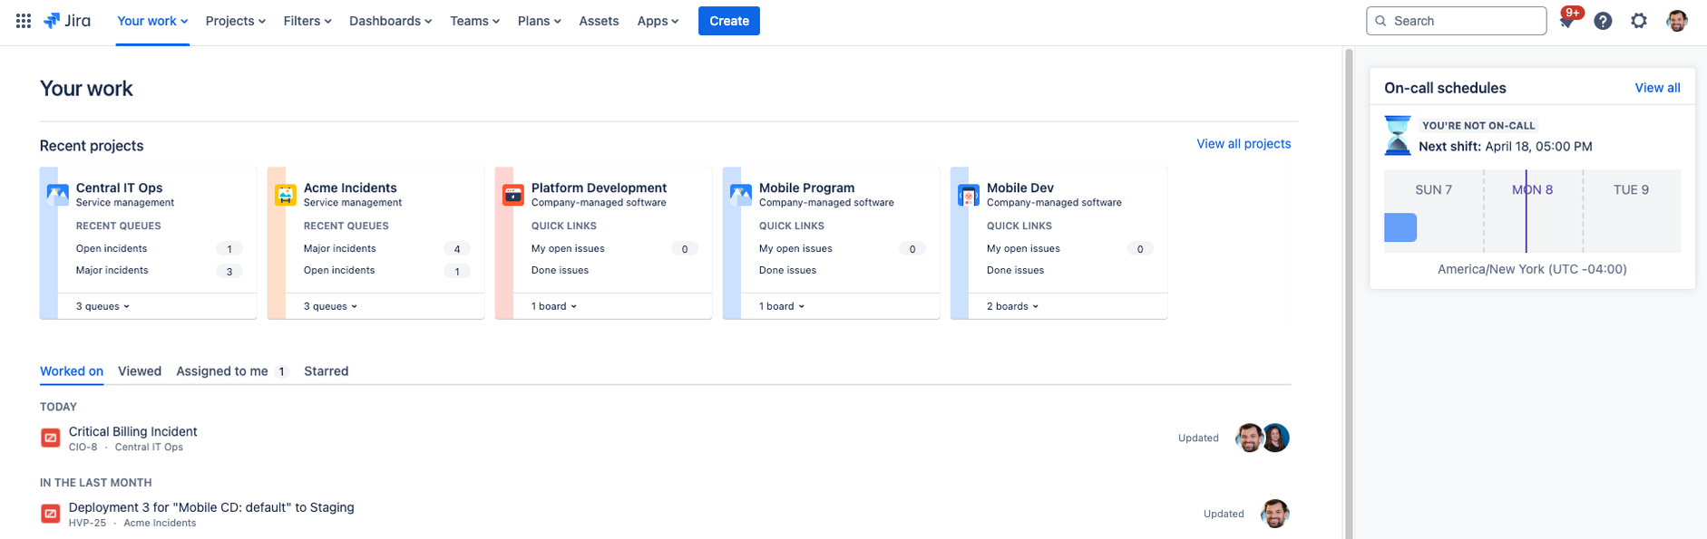Click the Search input field
1707x539 pixels.
pyautogui.click(x=1456, y=21)
